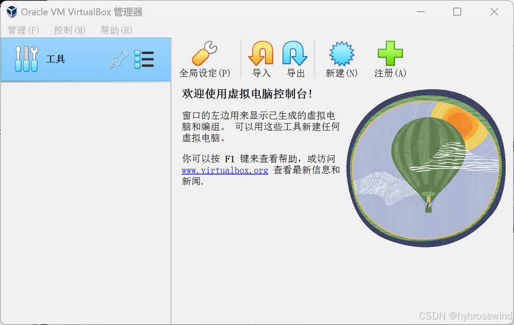Create a new VM with 新建(N)
This screenshot has width=514, height=325.
(341, 59)
